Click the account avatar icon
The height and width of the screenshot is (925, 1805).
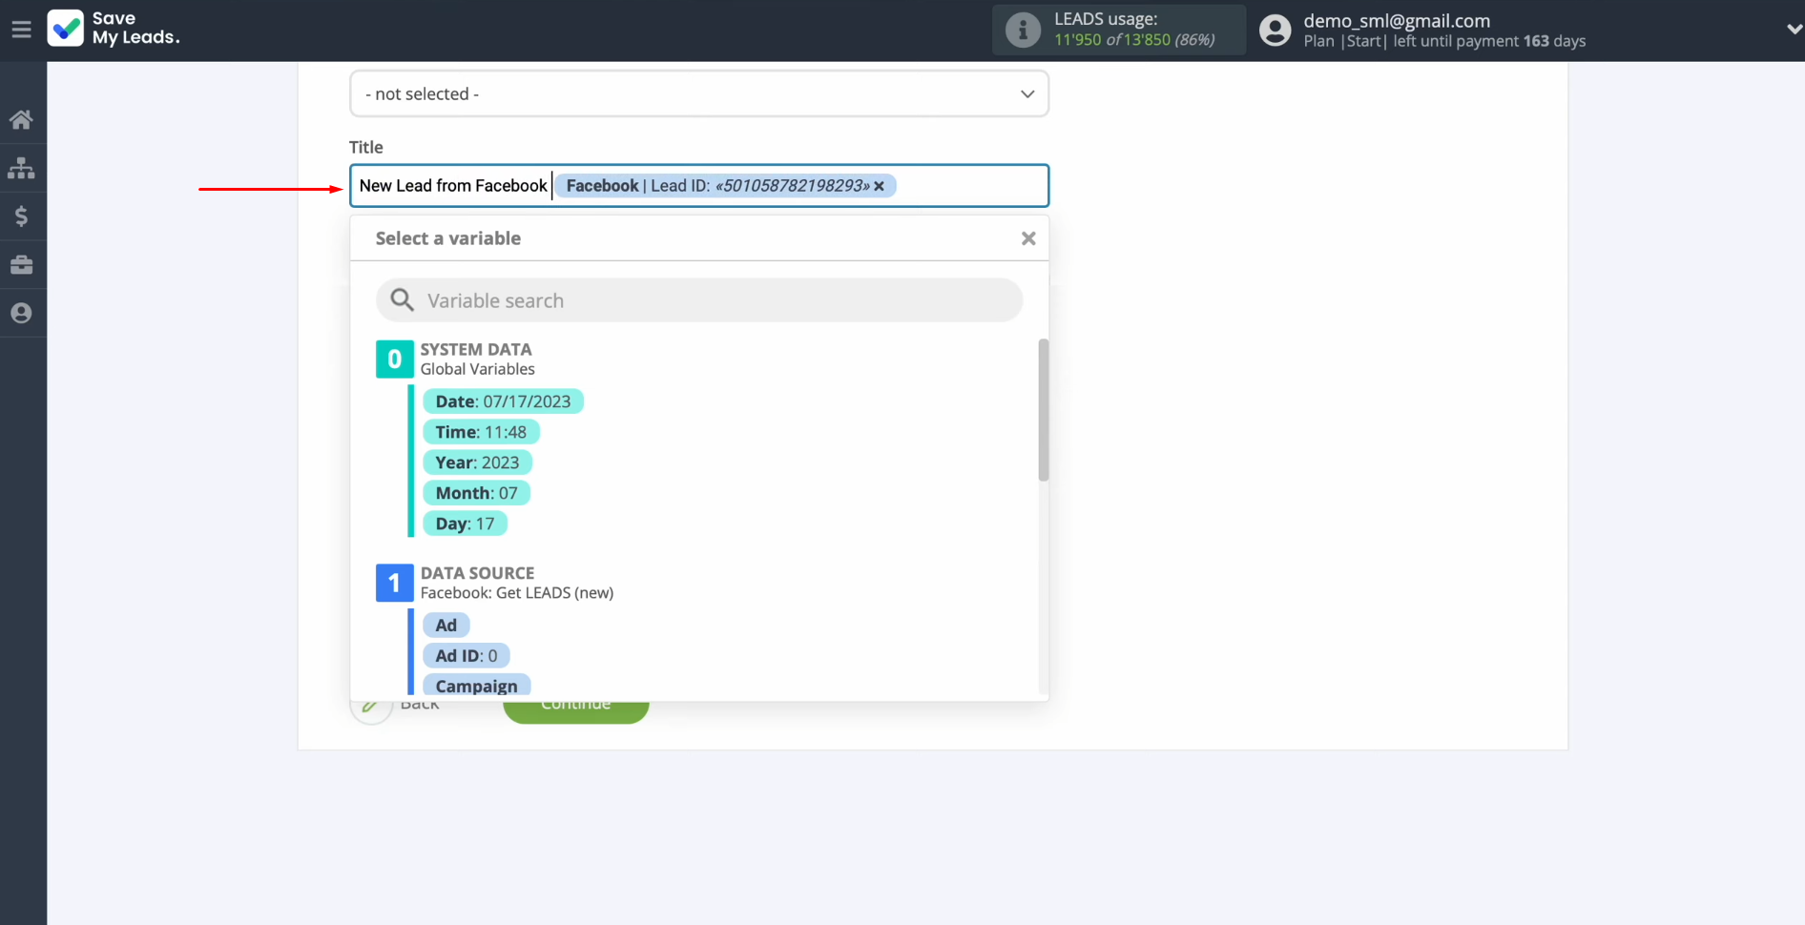point(1276,31)
